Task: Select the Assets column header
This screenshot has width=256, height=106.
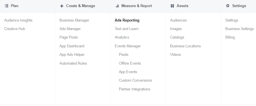Action: (182, 6)
